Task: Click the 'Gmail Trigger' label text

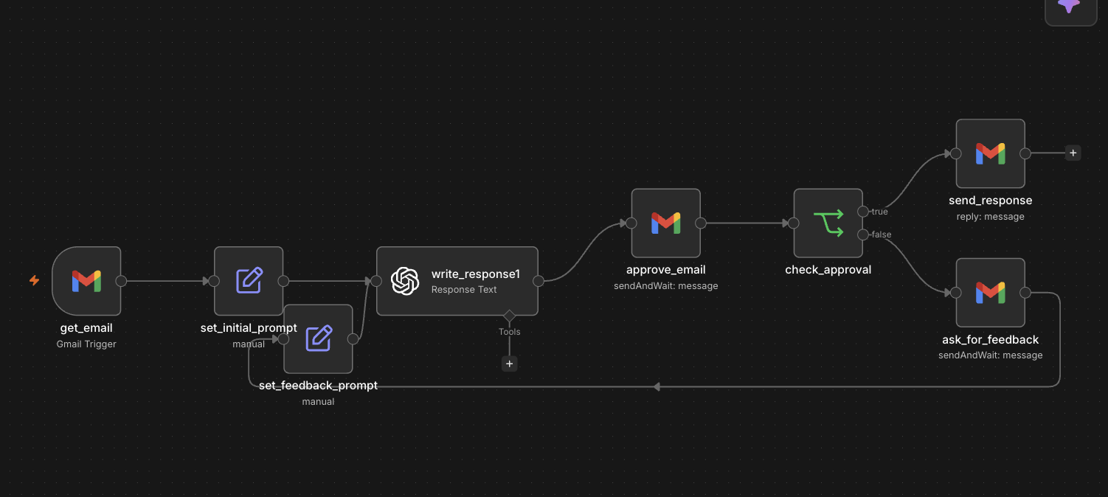Action: (x=86, y=344)
